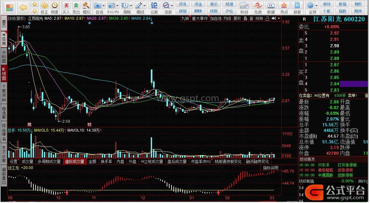Screen dimensions: 370x203
Task: Open the 首页 home sidebar tab
Action: (4, 23)
